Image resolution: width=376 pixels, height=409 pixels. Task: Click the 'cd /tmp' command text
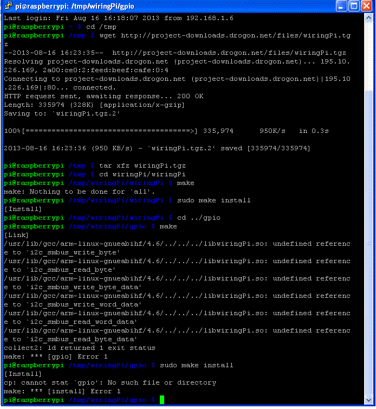click(101, 27)
